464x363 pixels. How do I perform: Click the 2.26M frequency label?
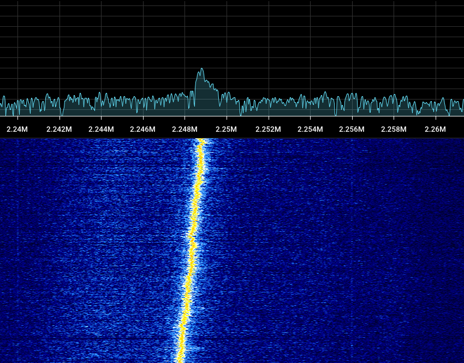click(435, 130)
